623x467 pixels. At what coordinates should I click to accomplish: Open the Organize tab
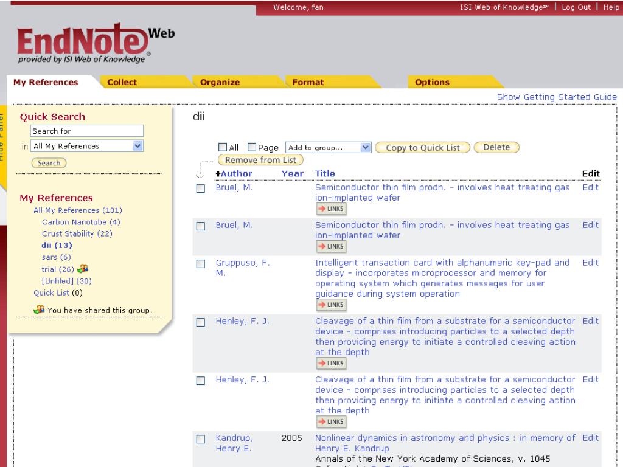point(220,82)
